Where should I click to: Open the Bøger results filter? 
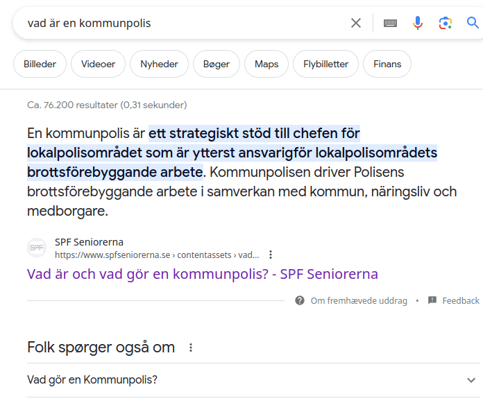click(217, 65)
